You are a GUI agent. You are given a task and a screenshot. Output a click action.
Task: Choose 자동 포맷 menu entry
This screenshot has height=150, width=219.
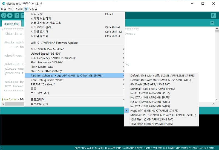click(74, 14)
